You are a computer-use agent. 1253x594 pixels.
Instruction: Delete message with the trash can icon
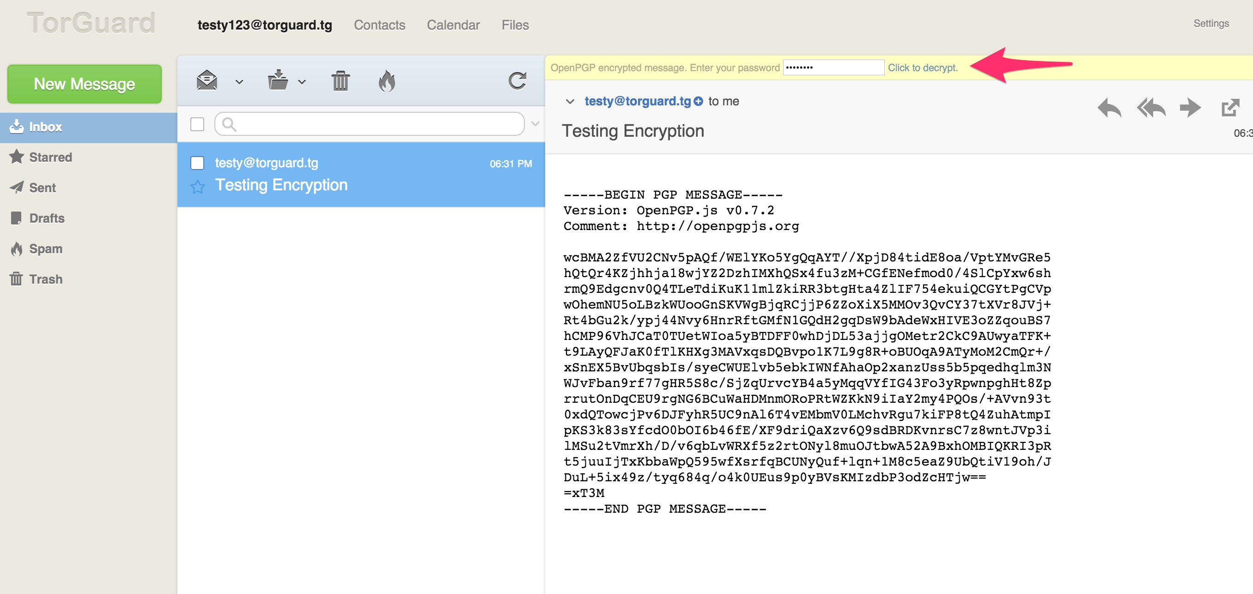(341, 81)
